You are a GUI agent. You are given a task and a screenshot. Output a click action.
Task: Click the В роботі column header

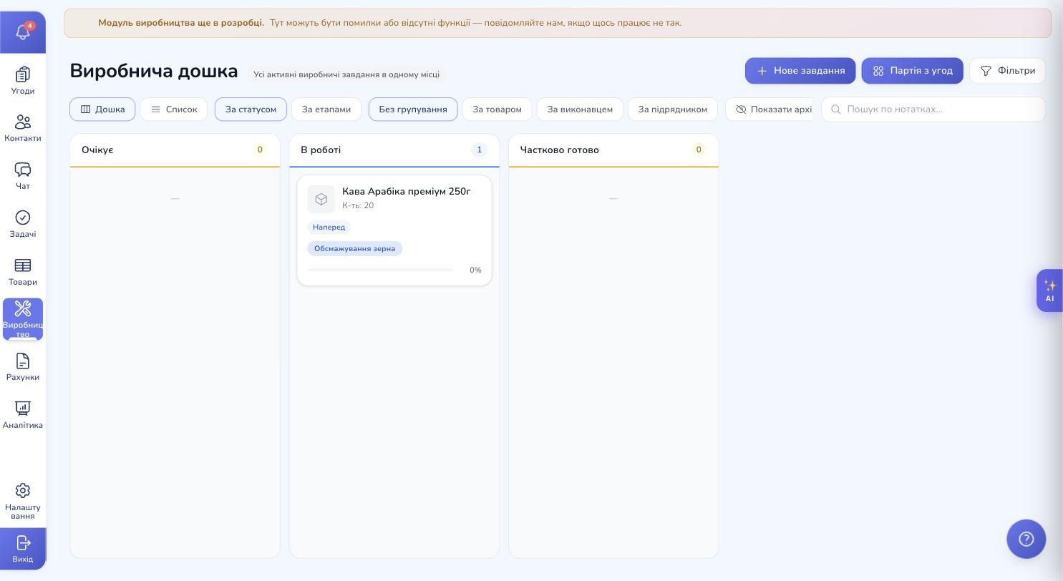tap(394, 150)
